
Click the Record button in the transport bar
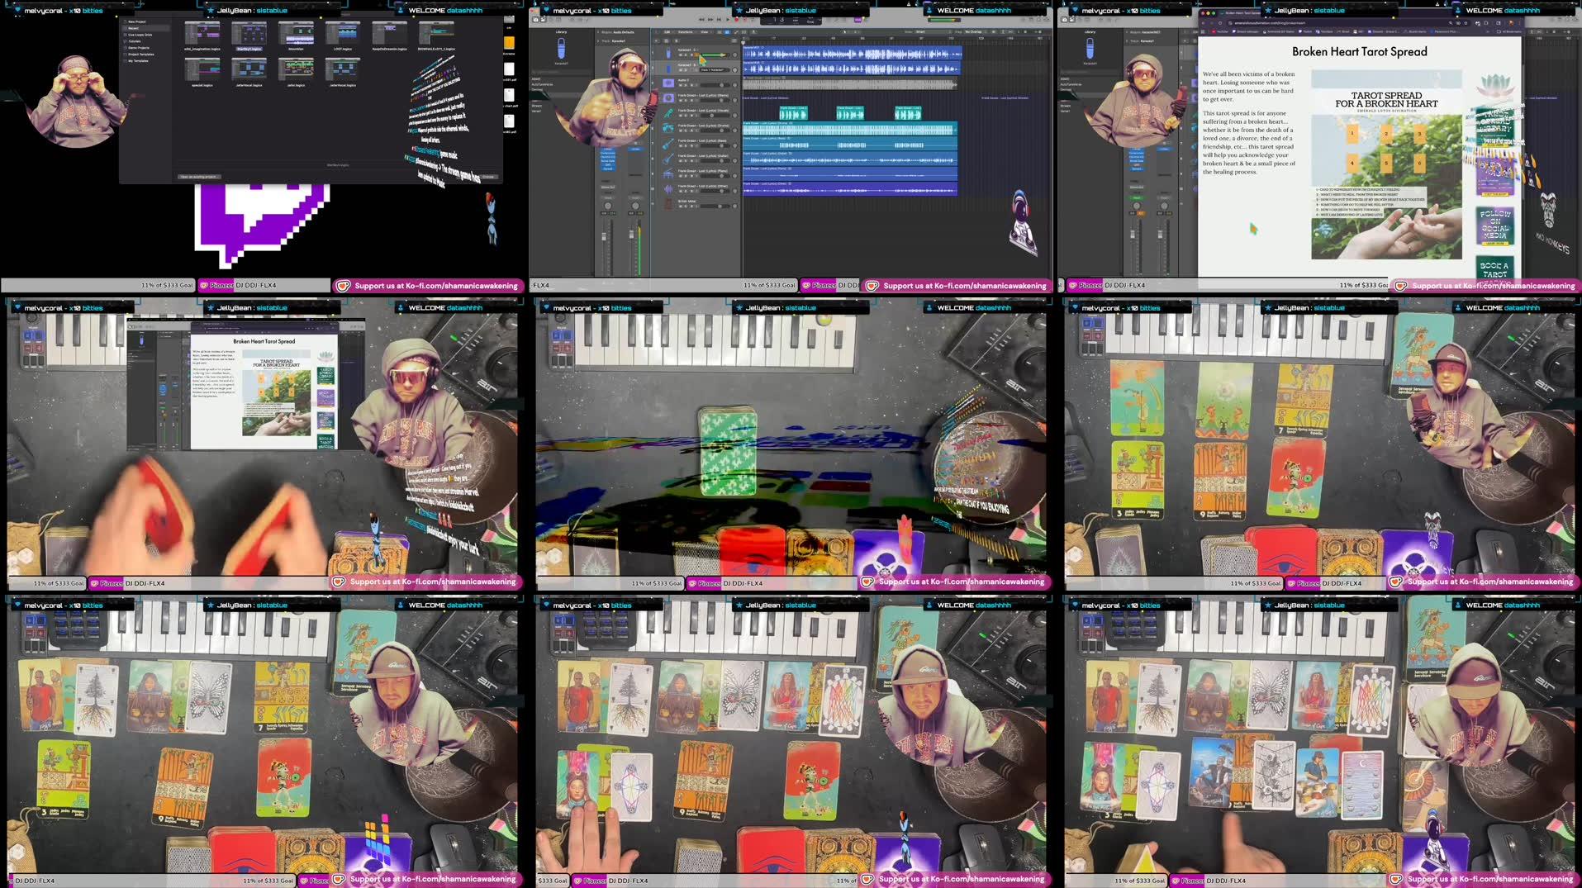click(x=735, y=20)
